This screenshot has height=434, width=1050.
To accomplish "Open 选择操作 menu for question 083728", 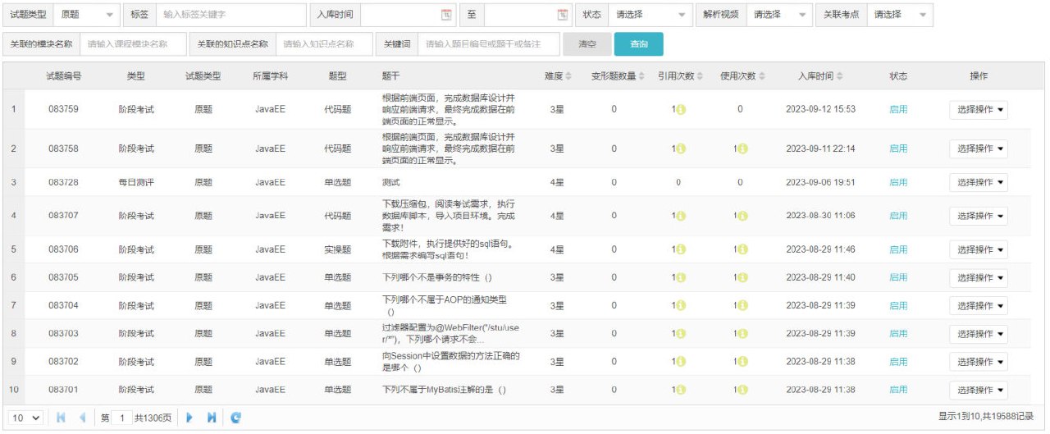I will (x=979, y=182).
